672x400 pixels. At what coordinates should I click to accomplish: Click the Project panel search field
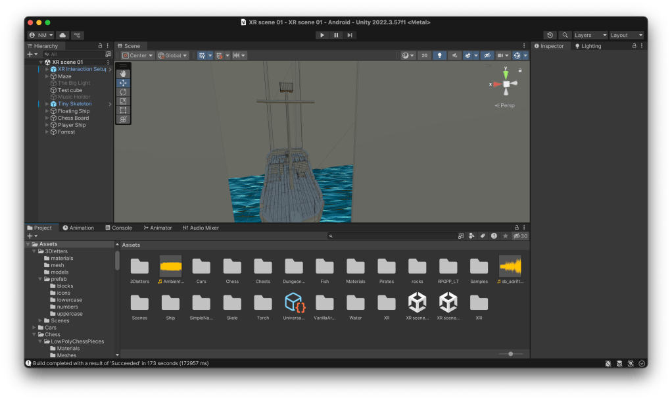pos(391,236)
